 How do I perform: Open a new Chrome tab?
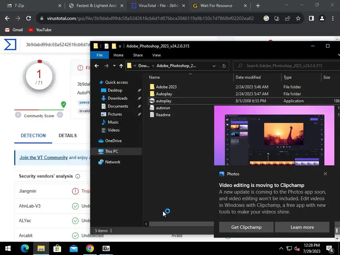258,6
